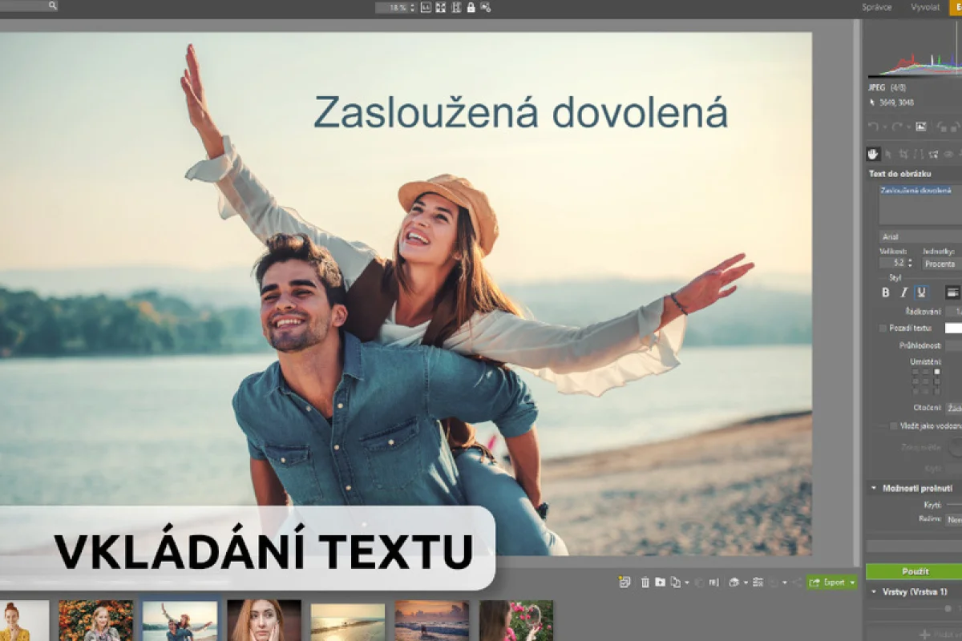This screenshot has height=641, width=962.
Task: Open the Režim blend mode dropdown
Action: tap(953, 519)
